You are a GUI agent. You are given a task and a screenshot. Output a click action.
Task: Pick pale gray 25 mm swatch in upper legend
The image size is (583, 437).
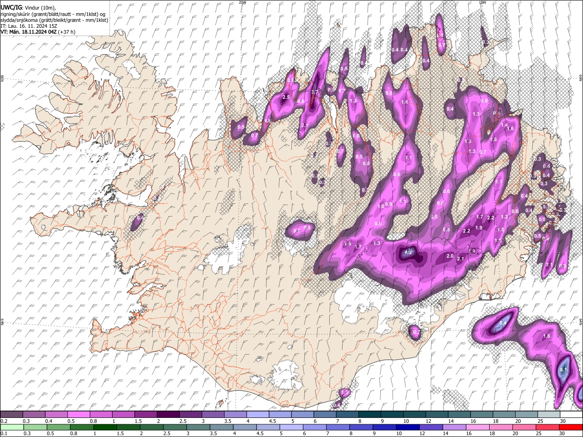pyautogui.click(x=549, y=415)
